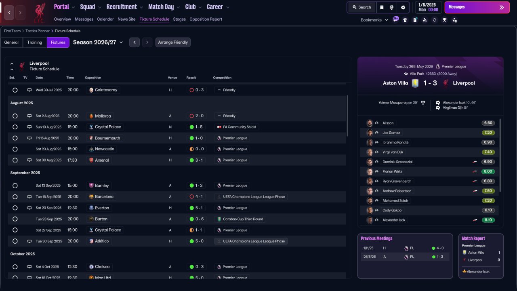The width and height of the screenshot is (517, 291).
Task: Click the Tactics Planner breadcrumb link
Action: coord(38,31)
